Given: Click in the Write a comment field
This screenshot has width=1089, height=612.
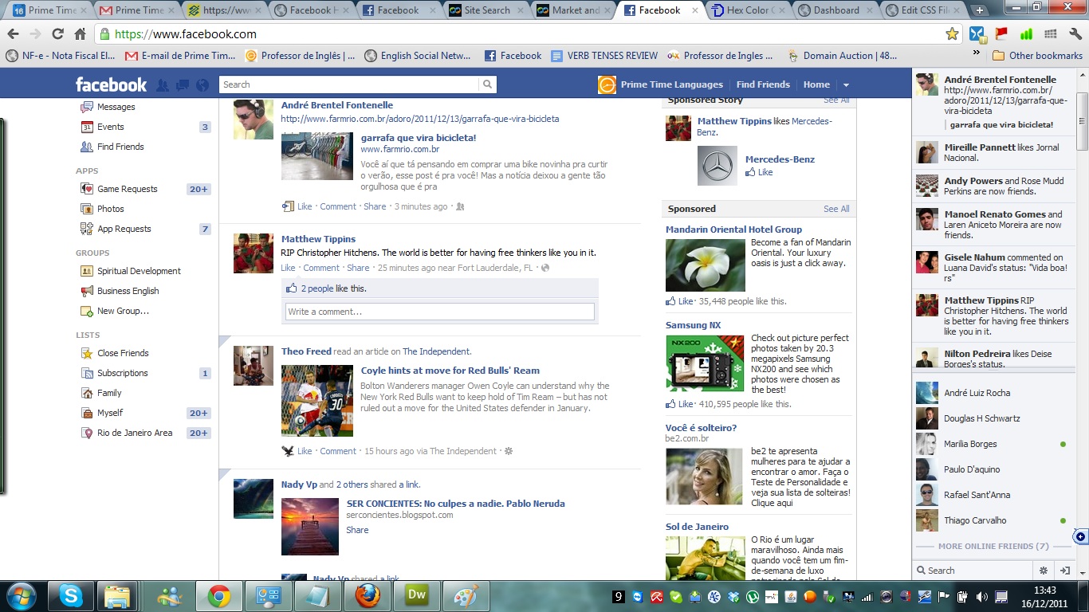Looking at the screenshot, I should pos(439,312).
